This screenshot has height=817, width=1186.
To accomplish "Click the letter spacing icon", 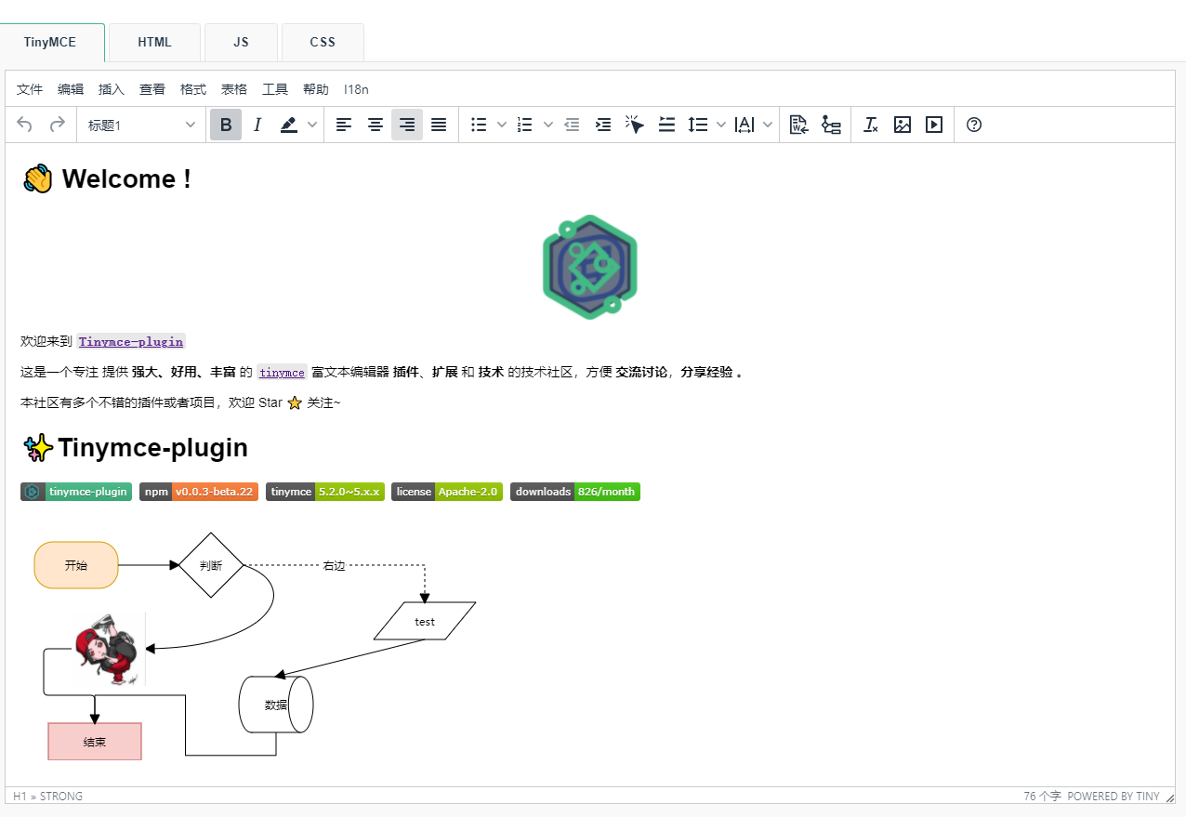I will tap(745, 125).
